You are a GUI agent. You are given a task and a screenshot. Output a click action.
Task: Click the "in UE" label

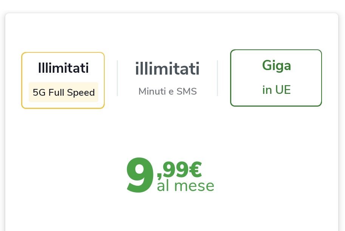[276, 90]
